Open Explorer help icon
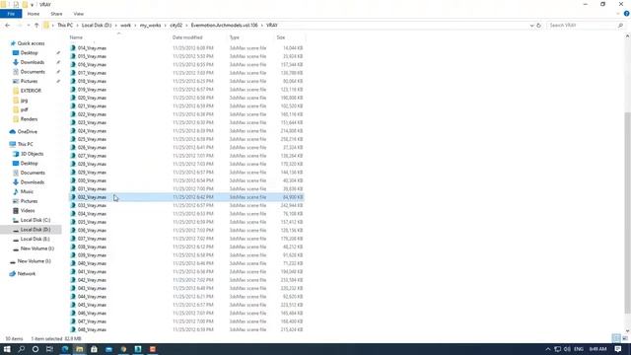Viewport: 631px width, 355px height. pyautogui.click(x=627, y=14)
